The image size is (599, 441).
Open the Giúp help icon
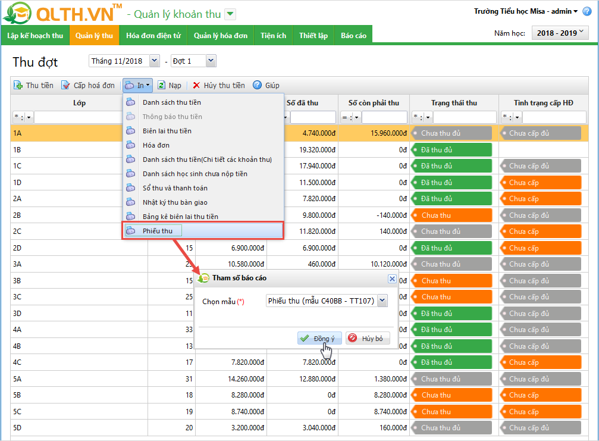257,86
